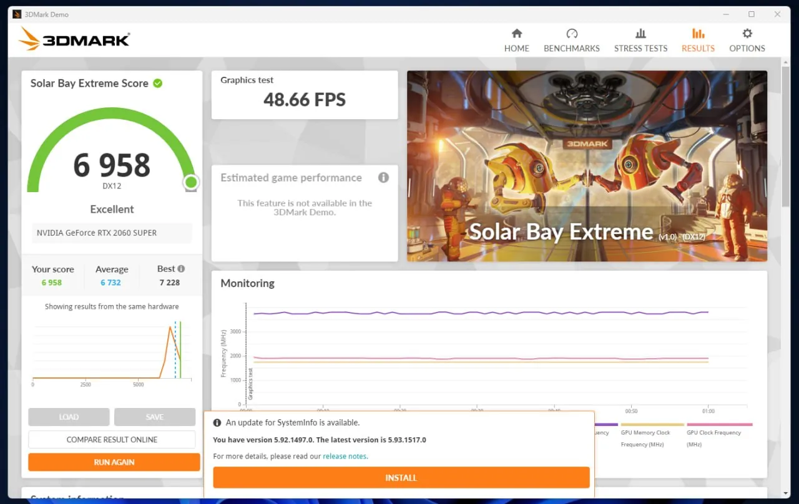
Task: Click the Estimated game performance info icon
Action: (x=383, y=178)
